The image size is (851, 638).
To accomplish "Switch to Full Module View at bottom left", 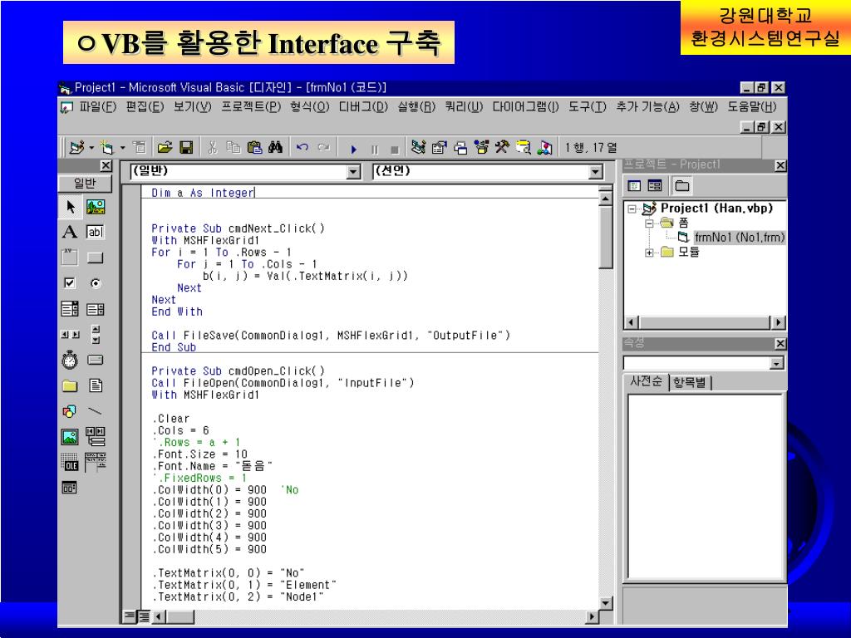I will pyautogui.click(x=144, y=616).
